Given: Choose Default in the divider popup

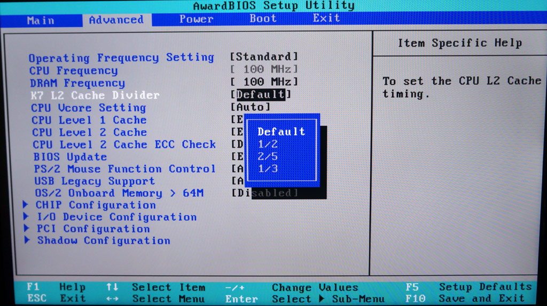Looking at the screenshot, I should (x=281, y=132).
